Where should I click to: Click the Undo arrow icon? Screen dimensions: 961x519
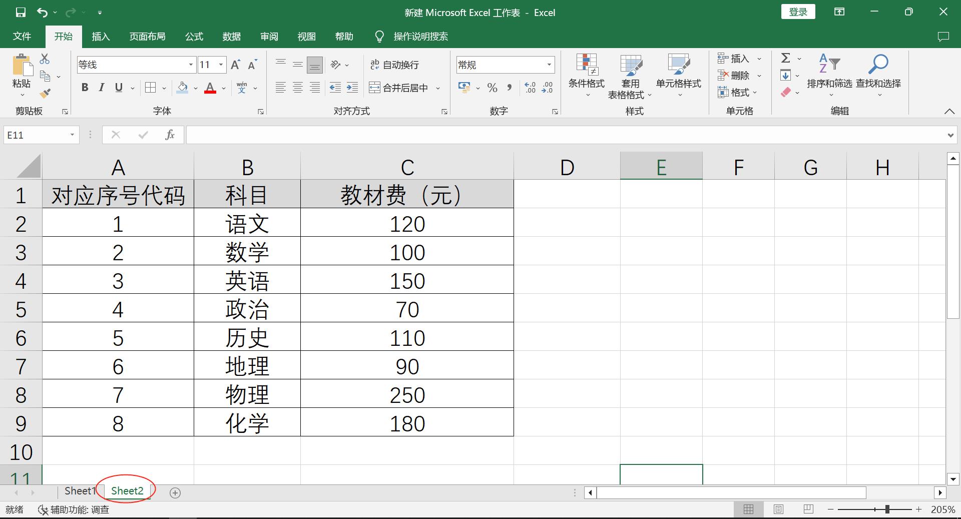tap(43, 13)
